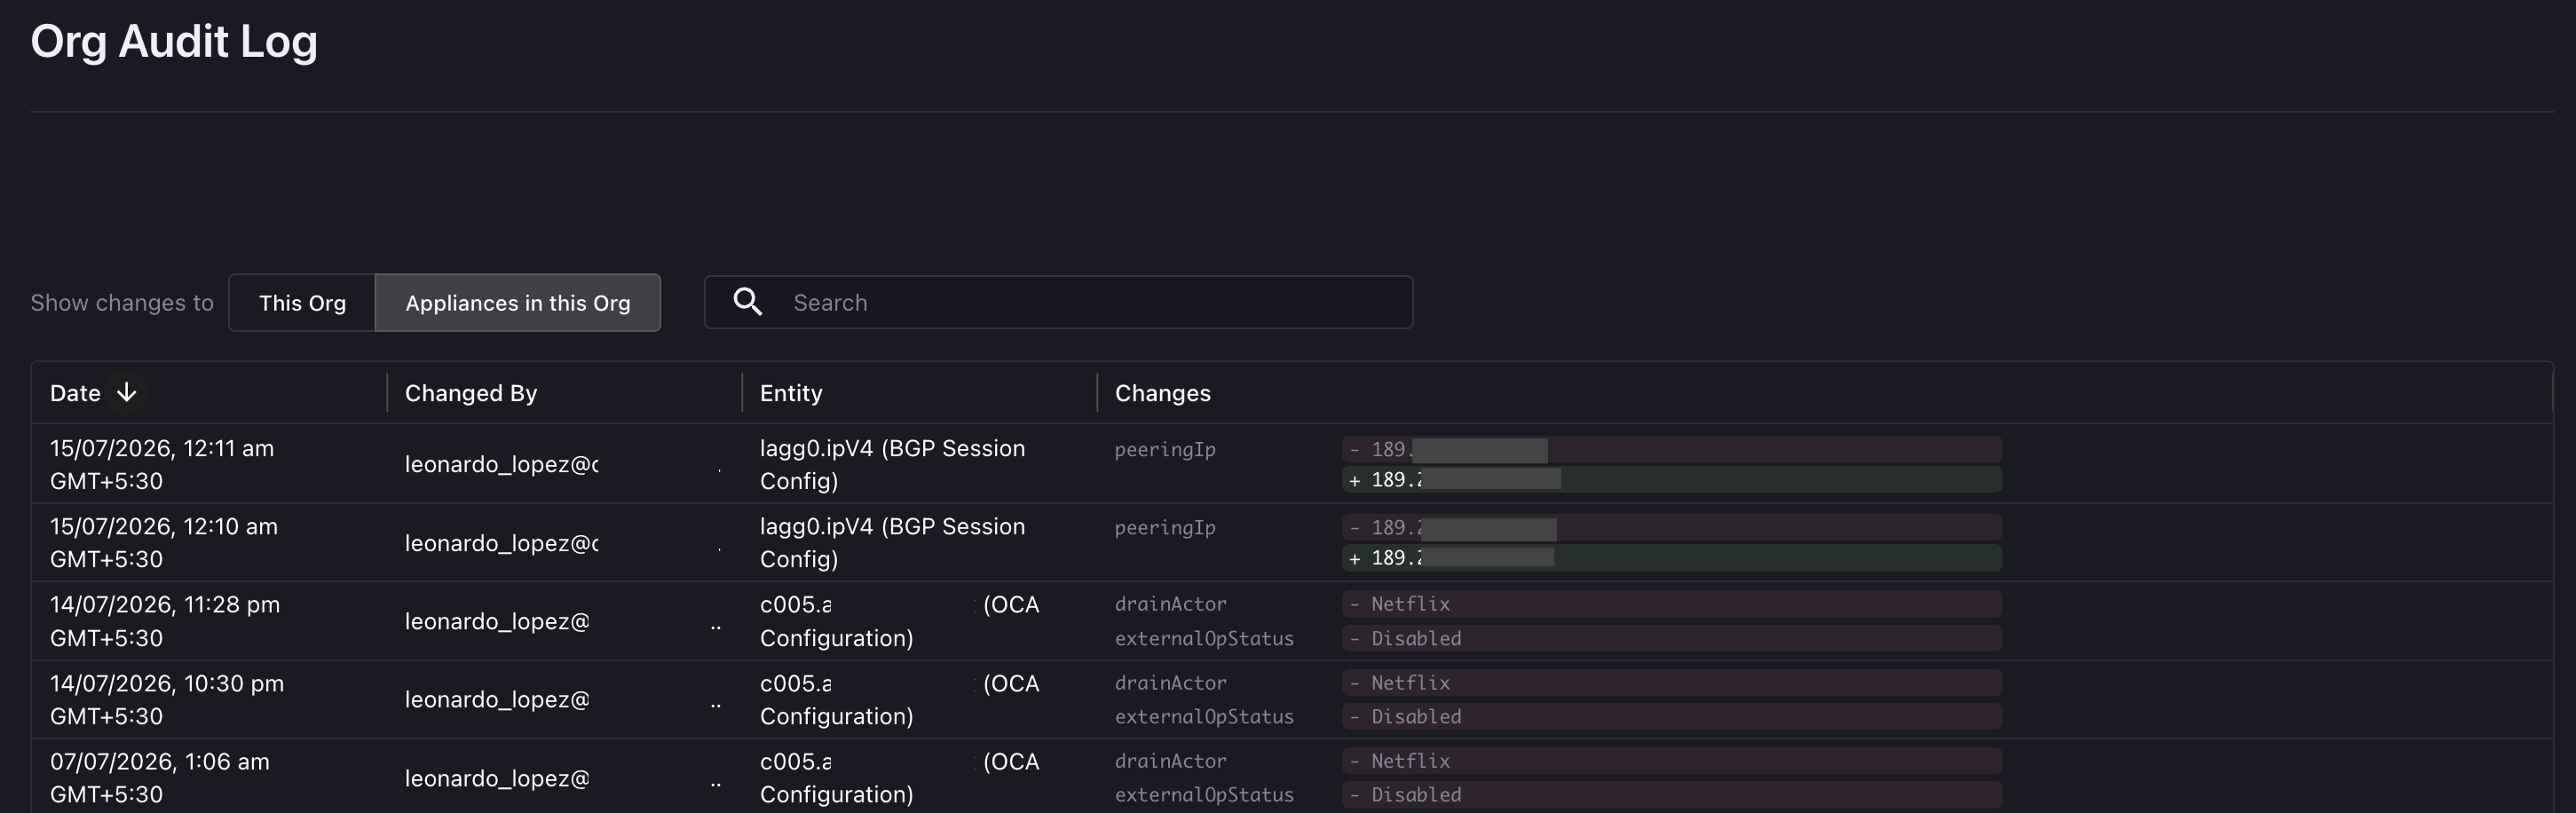The height and width of the screenshot is (813, 2576).
Task: Click removed Disabled value in 10:30 pm row
Action: [1672, 716]
